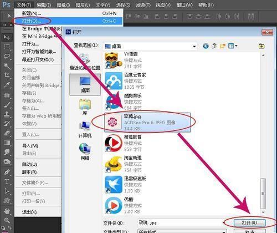This screenshot has height=233, width=277.
Task: Select the 淘宝助理 shortcut
Action: pyautogui.click(x=124, y=164)
